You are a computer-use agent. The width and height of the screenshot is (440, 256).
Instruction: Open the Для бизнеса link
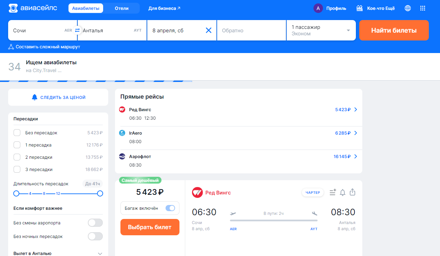point(164,8)
